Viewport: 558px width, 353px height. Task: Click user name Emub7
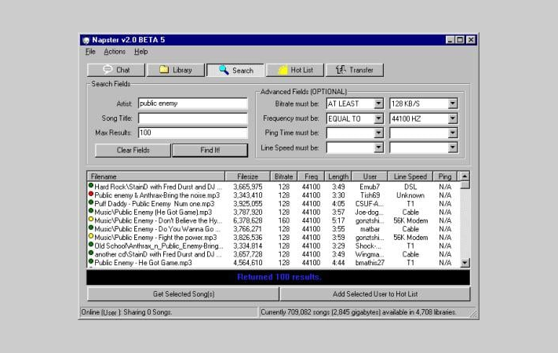pyautogui.click(x=370, y=187)
